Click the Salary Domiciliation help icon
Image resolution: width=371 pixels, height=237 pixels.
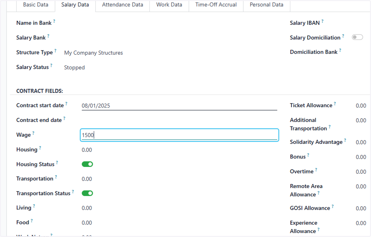(x=343, y=36)
